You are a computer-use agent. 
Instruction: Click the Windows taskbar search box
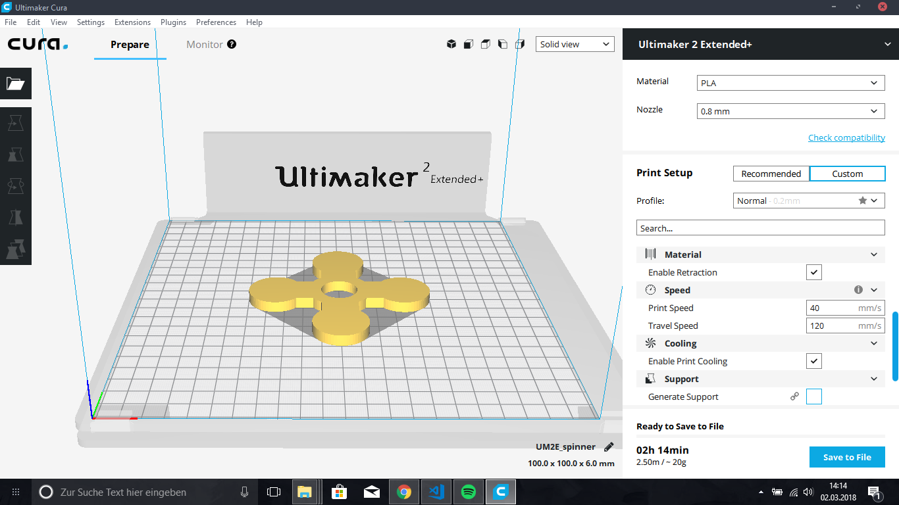pyautogui.click(x=145, y=492)
